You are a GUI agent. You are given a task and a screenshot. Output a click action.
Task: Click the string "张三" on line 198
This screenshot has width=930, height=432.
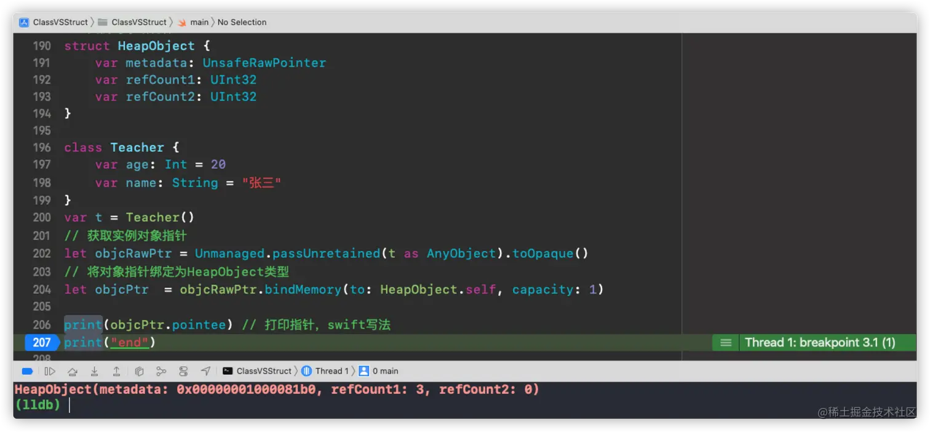(261, 183)
